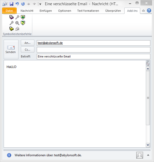Click the gray key icon beside purple padlock
Viewport: 154px width, 162px height.
point(17,17)
